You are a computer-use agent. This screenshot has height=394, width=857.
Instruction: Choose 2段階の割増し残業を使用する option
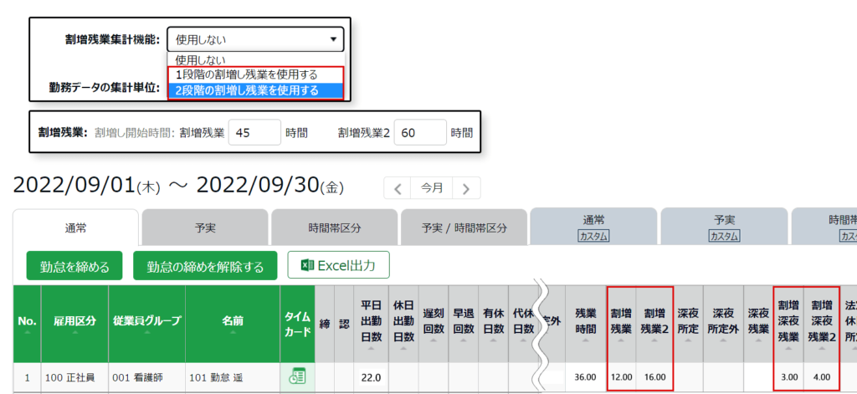point(246,90)
